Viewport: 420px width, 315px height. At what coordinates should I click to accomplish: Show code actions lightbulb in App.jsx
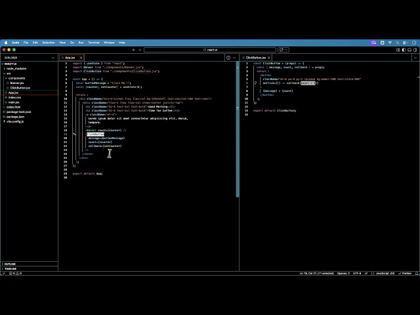click(74, 134)
